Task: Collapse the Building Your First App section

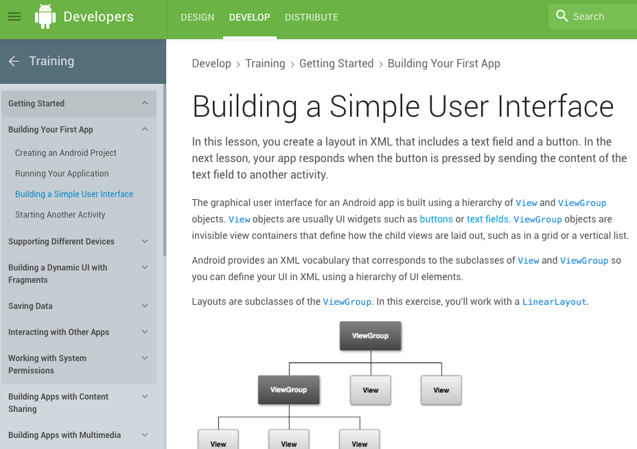Action: point(144,130)
